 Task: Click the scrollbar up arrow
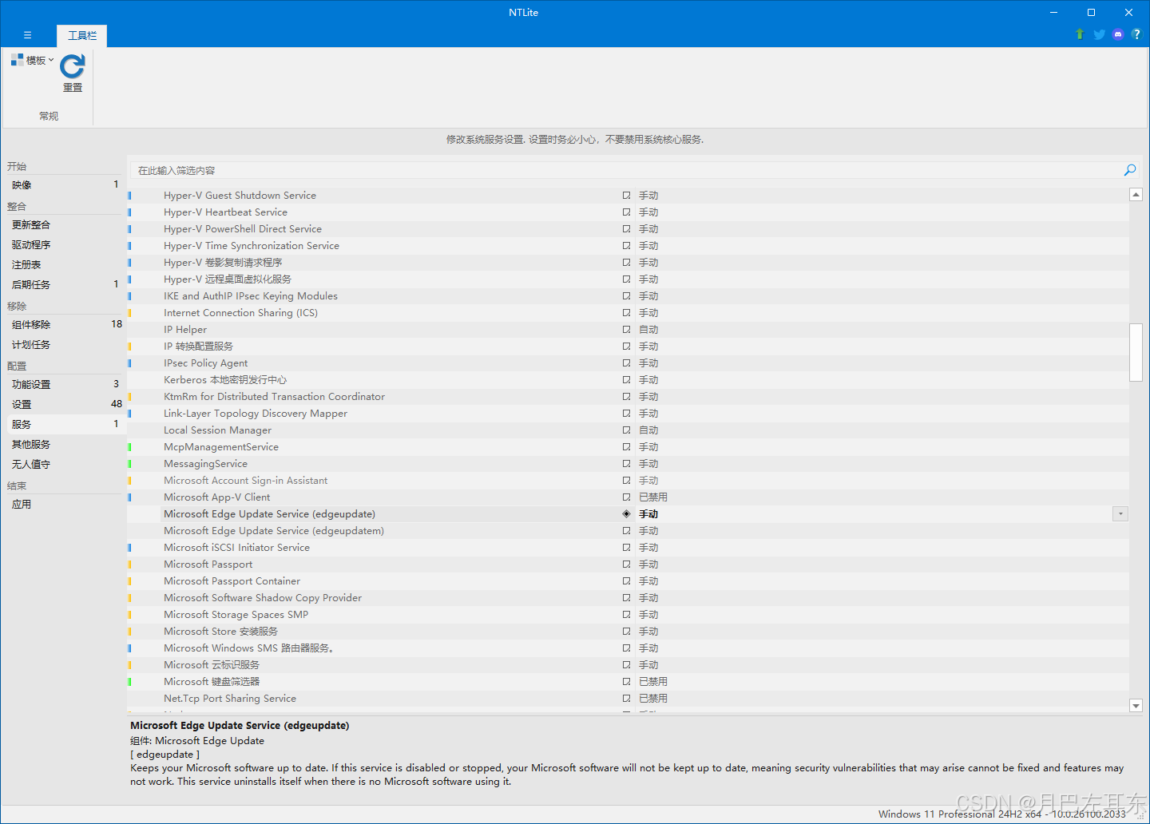click(x=1136, y=195)
